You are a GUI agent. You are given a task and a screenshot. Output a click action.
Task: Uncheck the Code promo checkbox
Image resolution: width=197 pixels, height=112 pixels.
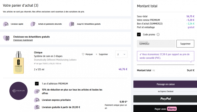[139, 35]
